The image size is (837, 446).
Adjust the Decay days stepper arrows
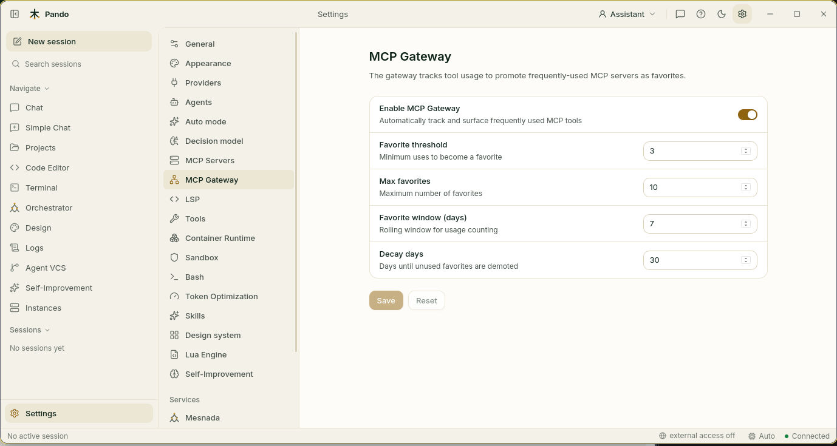tap(746, 260)
